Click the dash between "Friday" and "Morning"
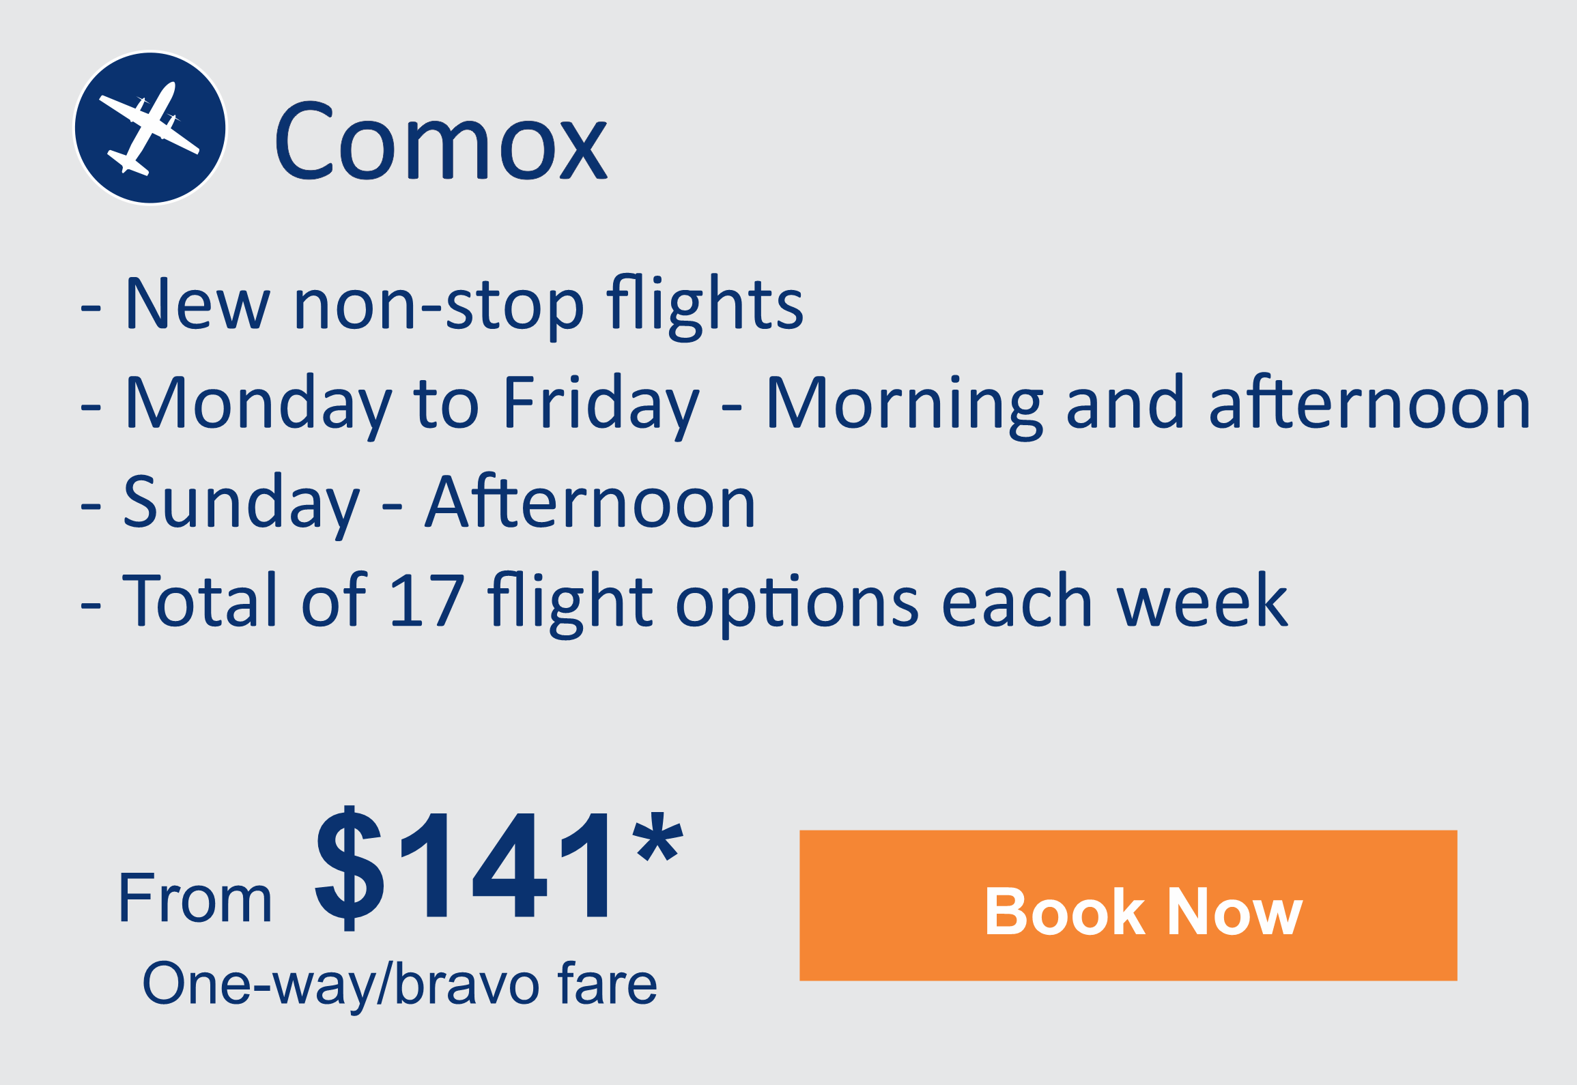 pyautogui.click(x=732, y=408)
